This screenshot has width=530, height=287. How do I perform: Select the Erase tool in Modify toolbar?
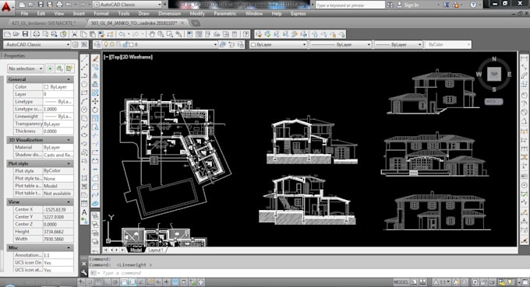pos(95,58)
